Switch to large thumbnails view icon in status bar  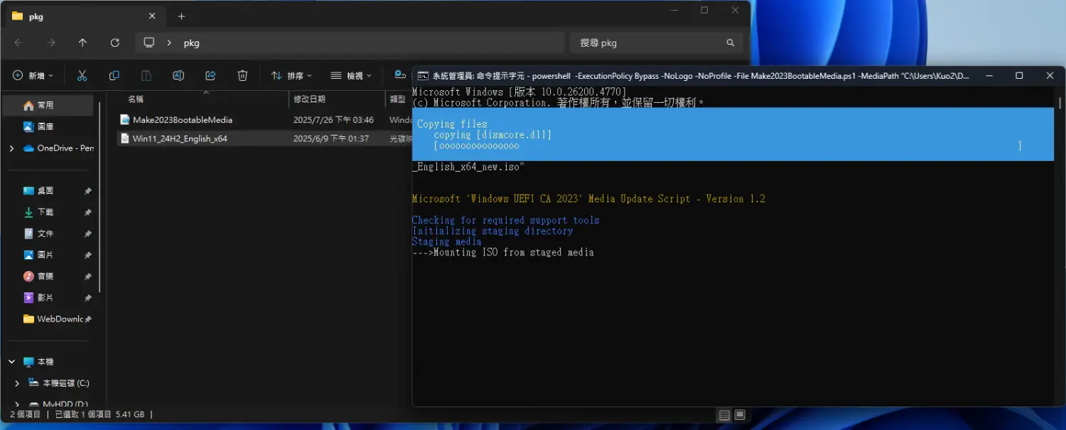pos(740,415)
